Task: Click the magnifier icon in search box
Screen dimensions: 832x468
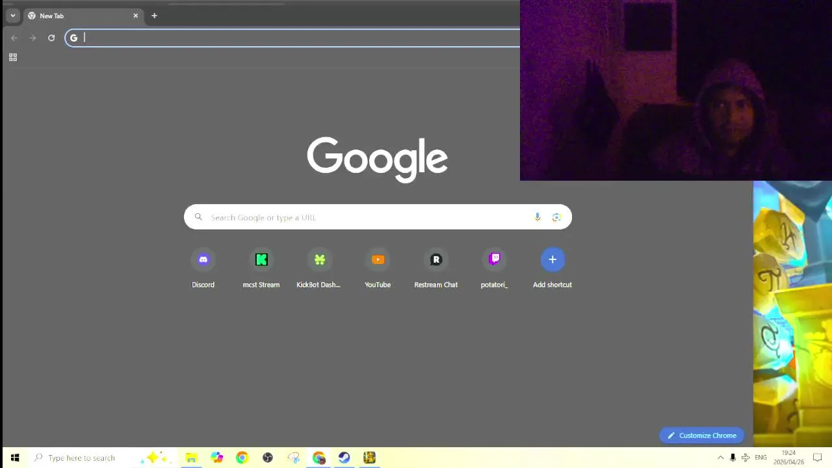Action: tap(198, 217)
